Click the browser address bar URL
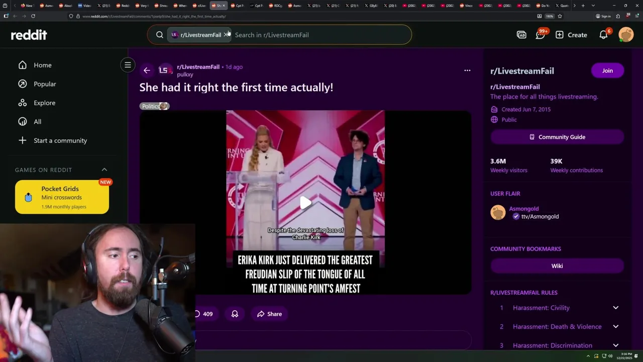This screenshot has height=362, width=643. pos(154,16)
